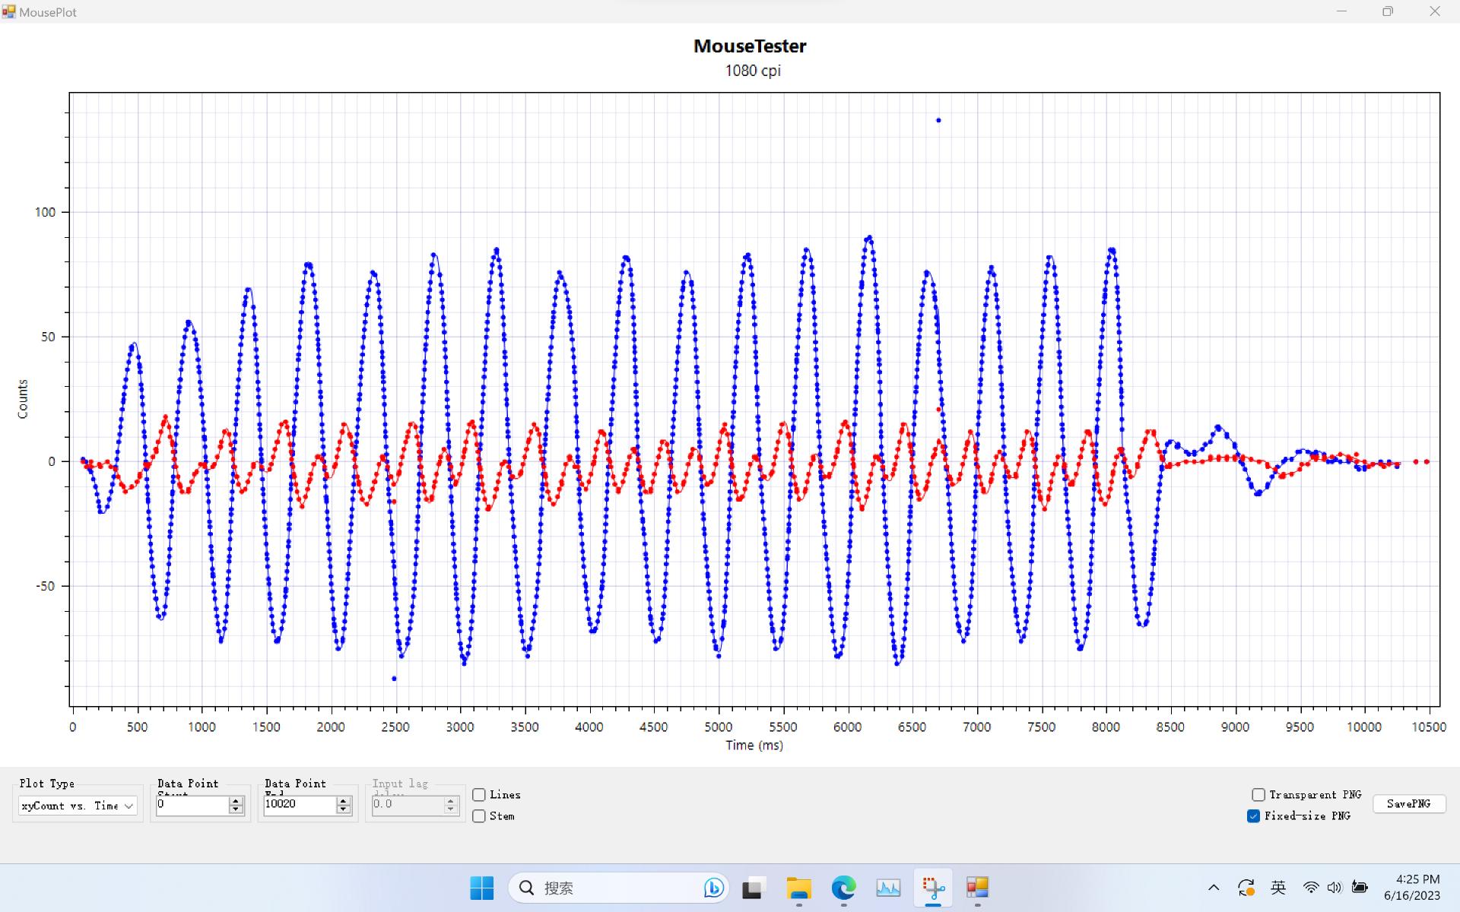This screenshot has width=1460, height=912.
Task: Increase Data Point End value with the up arrow
Action: point(344,801)
